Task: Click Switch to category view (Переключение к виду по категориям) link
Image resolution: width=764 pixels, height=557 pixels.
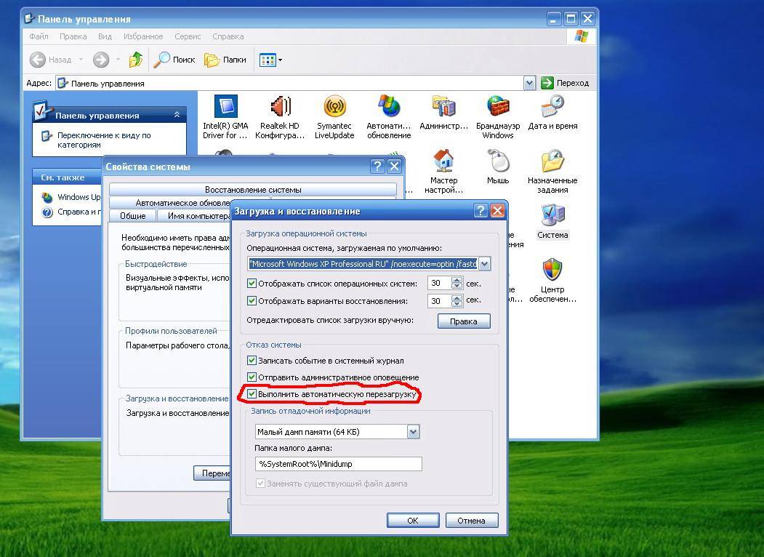Action: (104, 140)
